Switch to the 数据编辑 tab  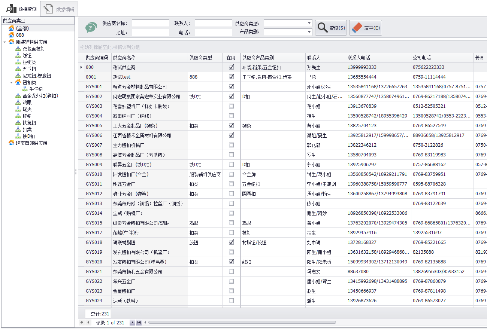(x=59, y=9)
